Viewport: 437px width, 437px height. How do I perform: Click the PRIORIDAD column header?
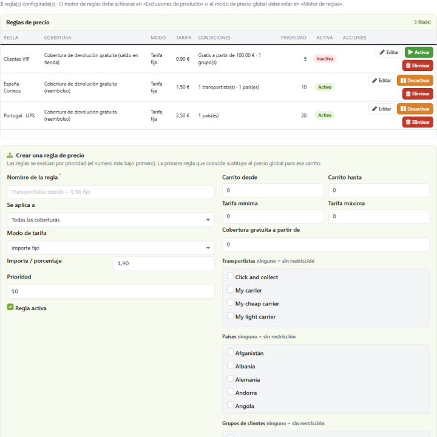pos(294,38)
